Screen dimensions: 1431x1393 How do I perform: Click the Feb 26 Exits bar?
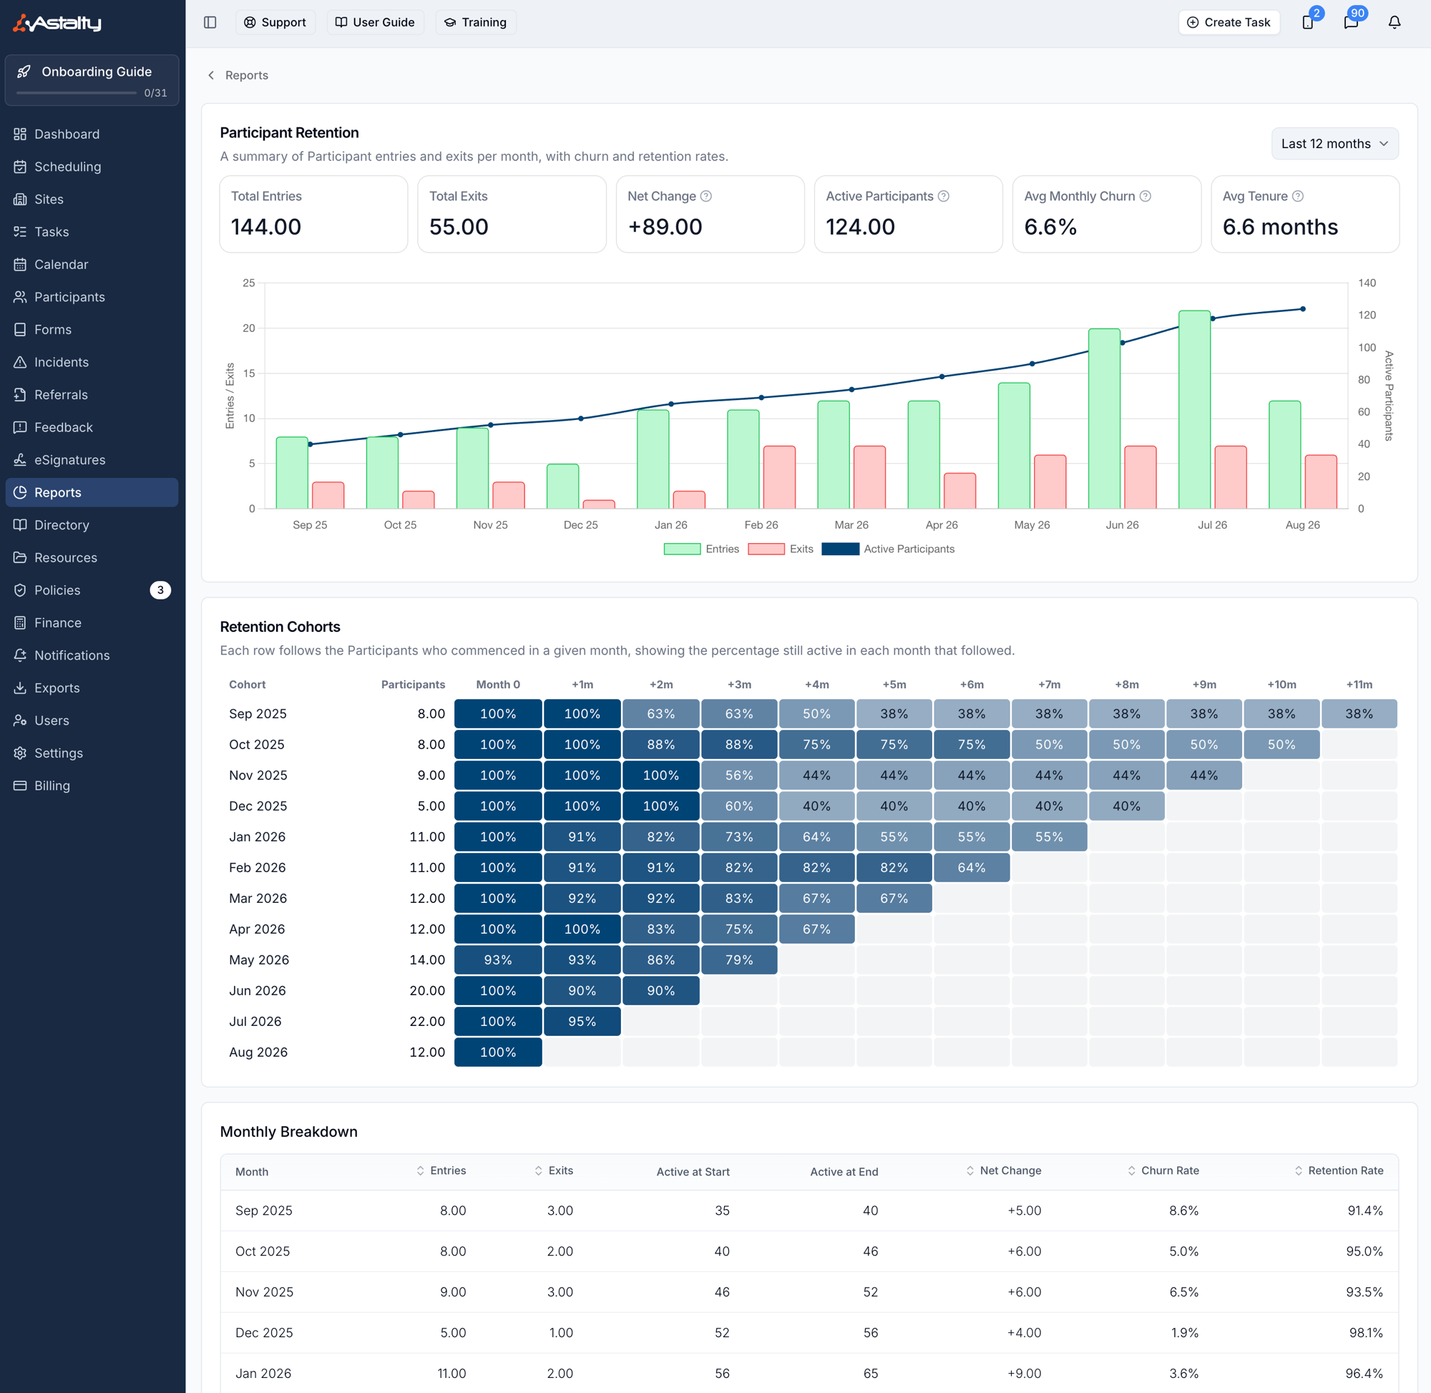click(x=779, y=477)
